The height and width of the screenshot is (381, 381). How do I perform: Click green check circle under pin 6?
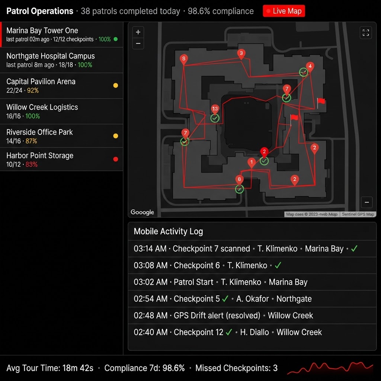tap(240, 189)
